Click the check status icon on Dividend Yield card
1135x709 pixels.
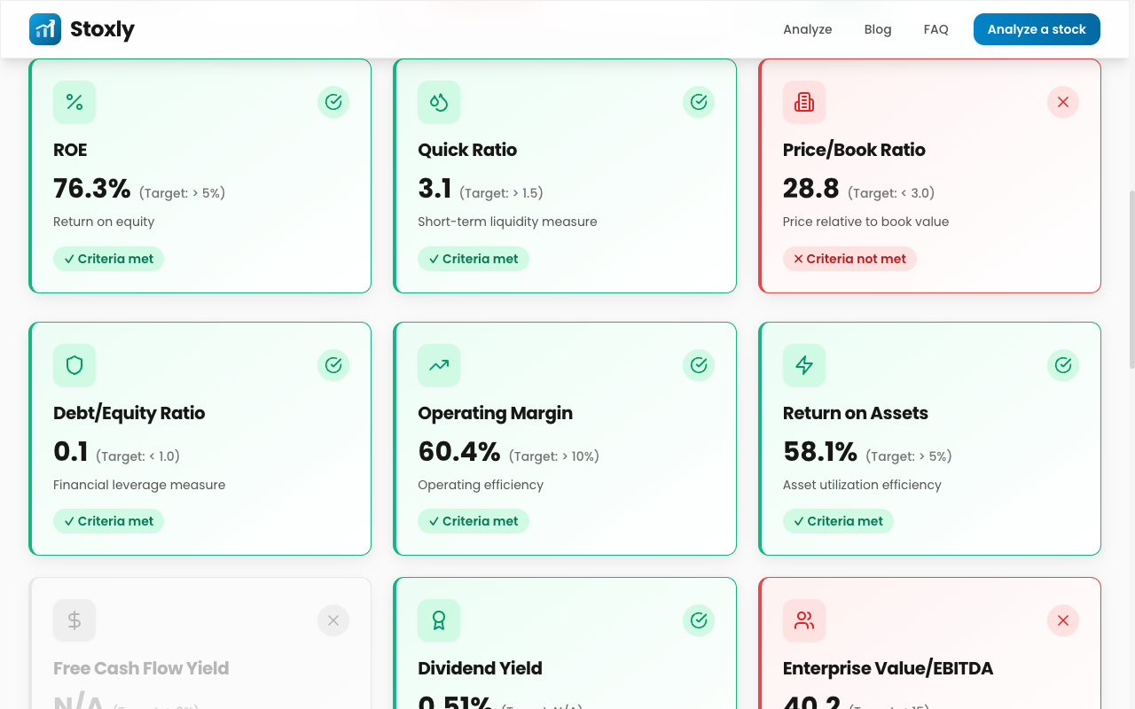(x=699, y=620)
